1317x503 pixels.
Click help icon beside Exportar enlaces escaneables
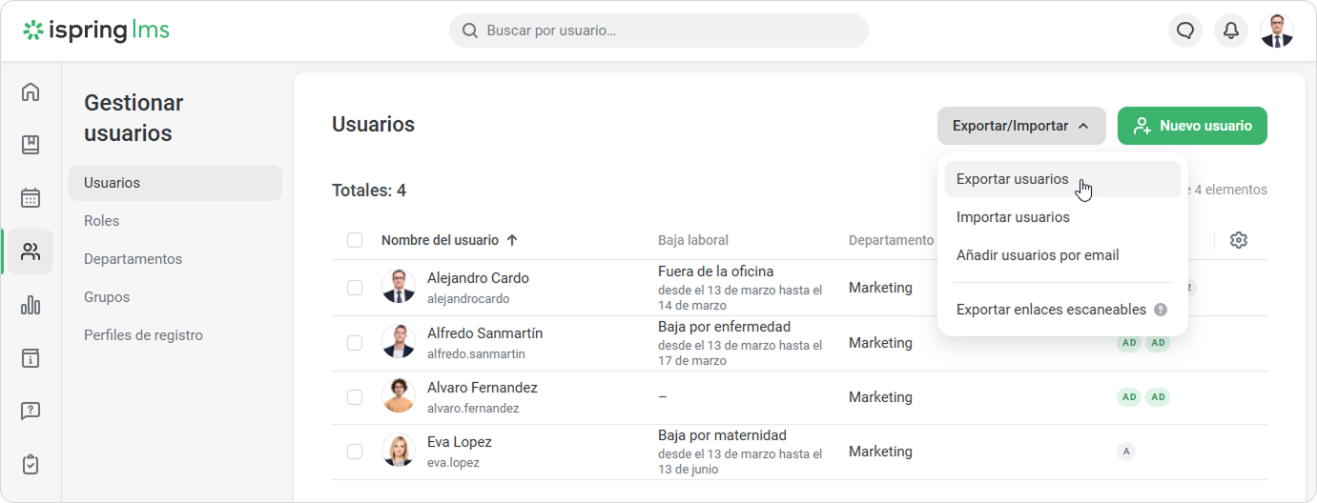[x=1161, y=310]
